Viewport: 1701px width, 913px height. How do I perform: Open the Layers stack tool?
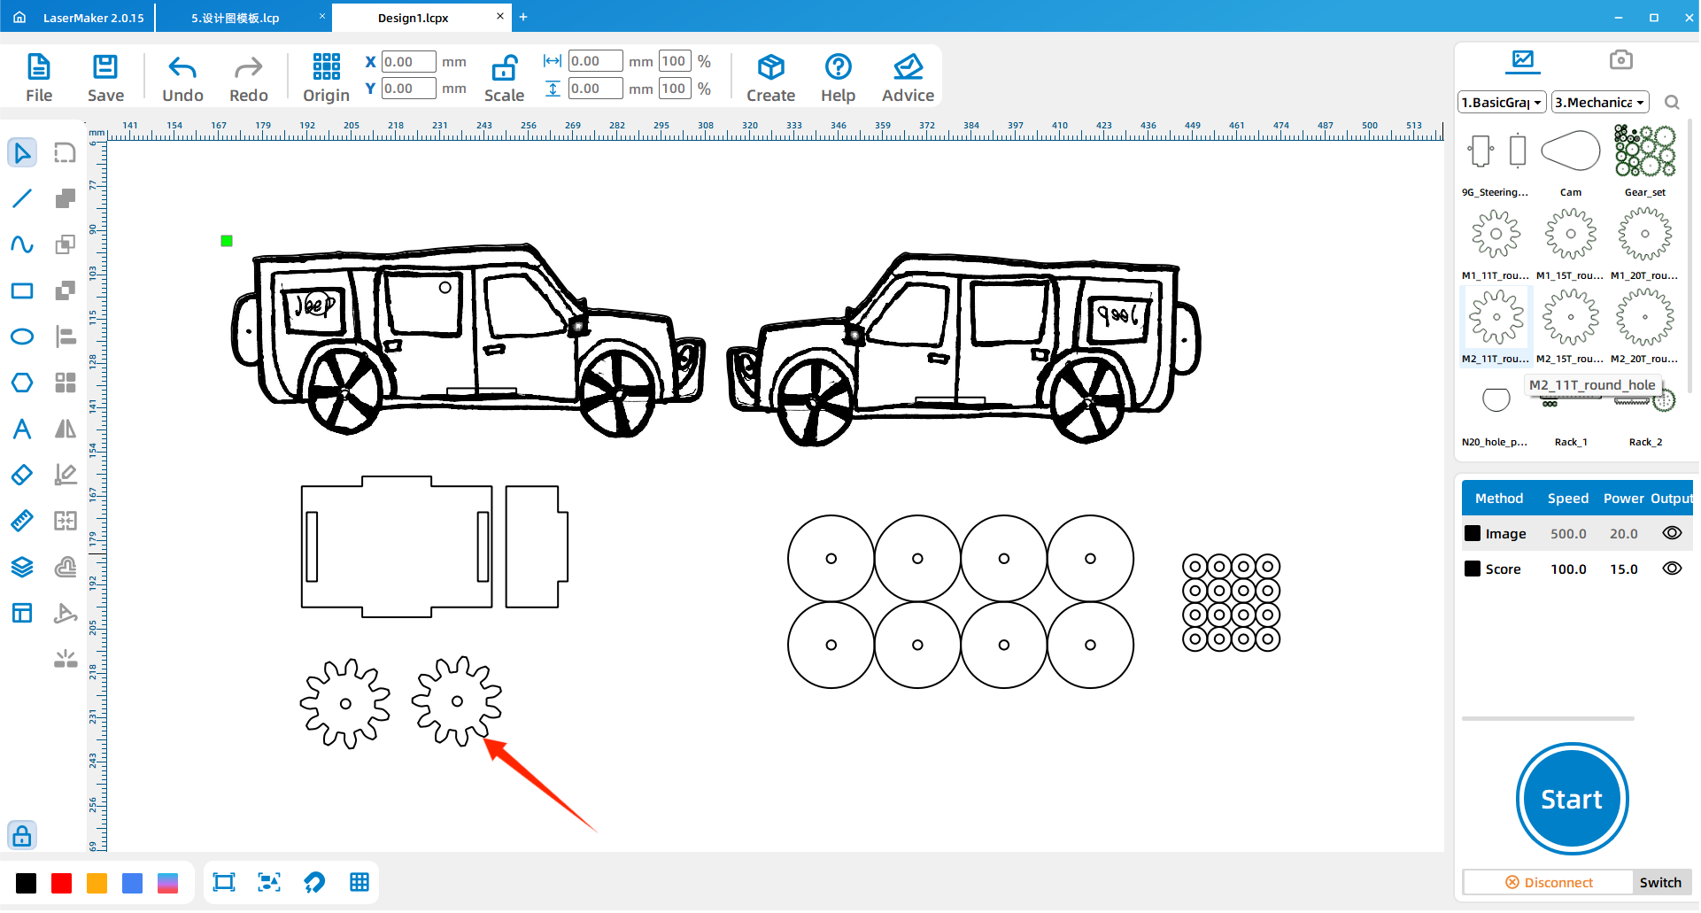tap(22, 567)
